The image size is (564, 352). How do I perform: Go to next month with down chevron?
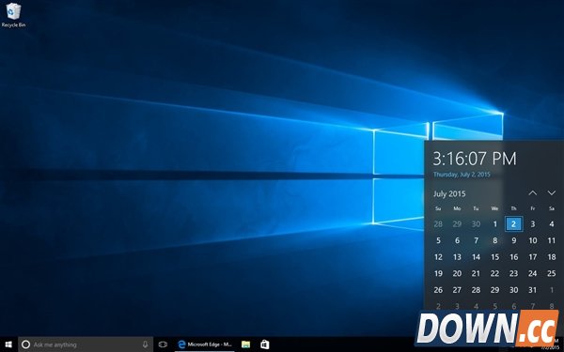pyautogui.click(x=552, y=193)
